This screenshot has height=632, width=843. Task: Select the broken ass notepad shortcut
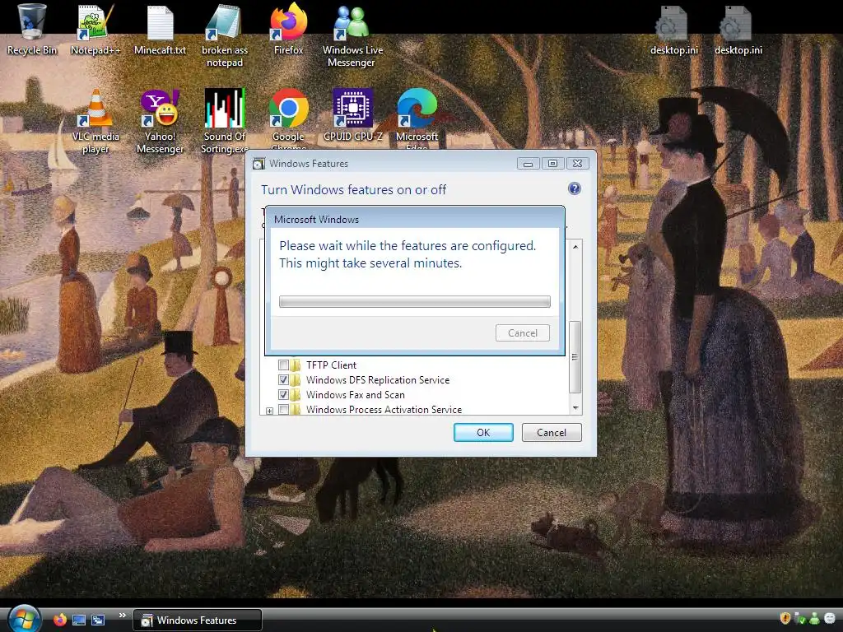(x=224, y=35)
